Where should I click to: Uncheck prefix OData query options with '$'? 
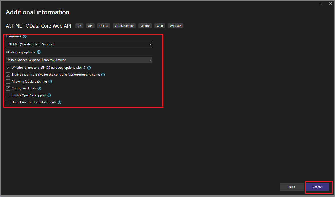[8, 68]
